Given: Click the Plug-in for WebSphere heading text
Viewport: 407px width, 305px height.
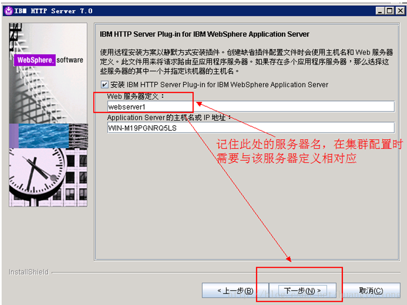Looking at the screenshot, I should point(205,34).
